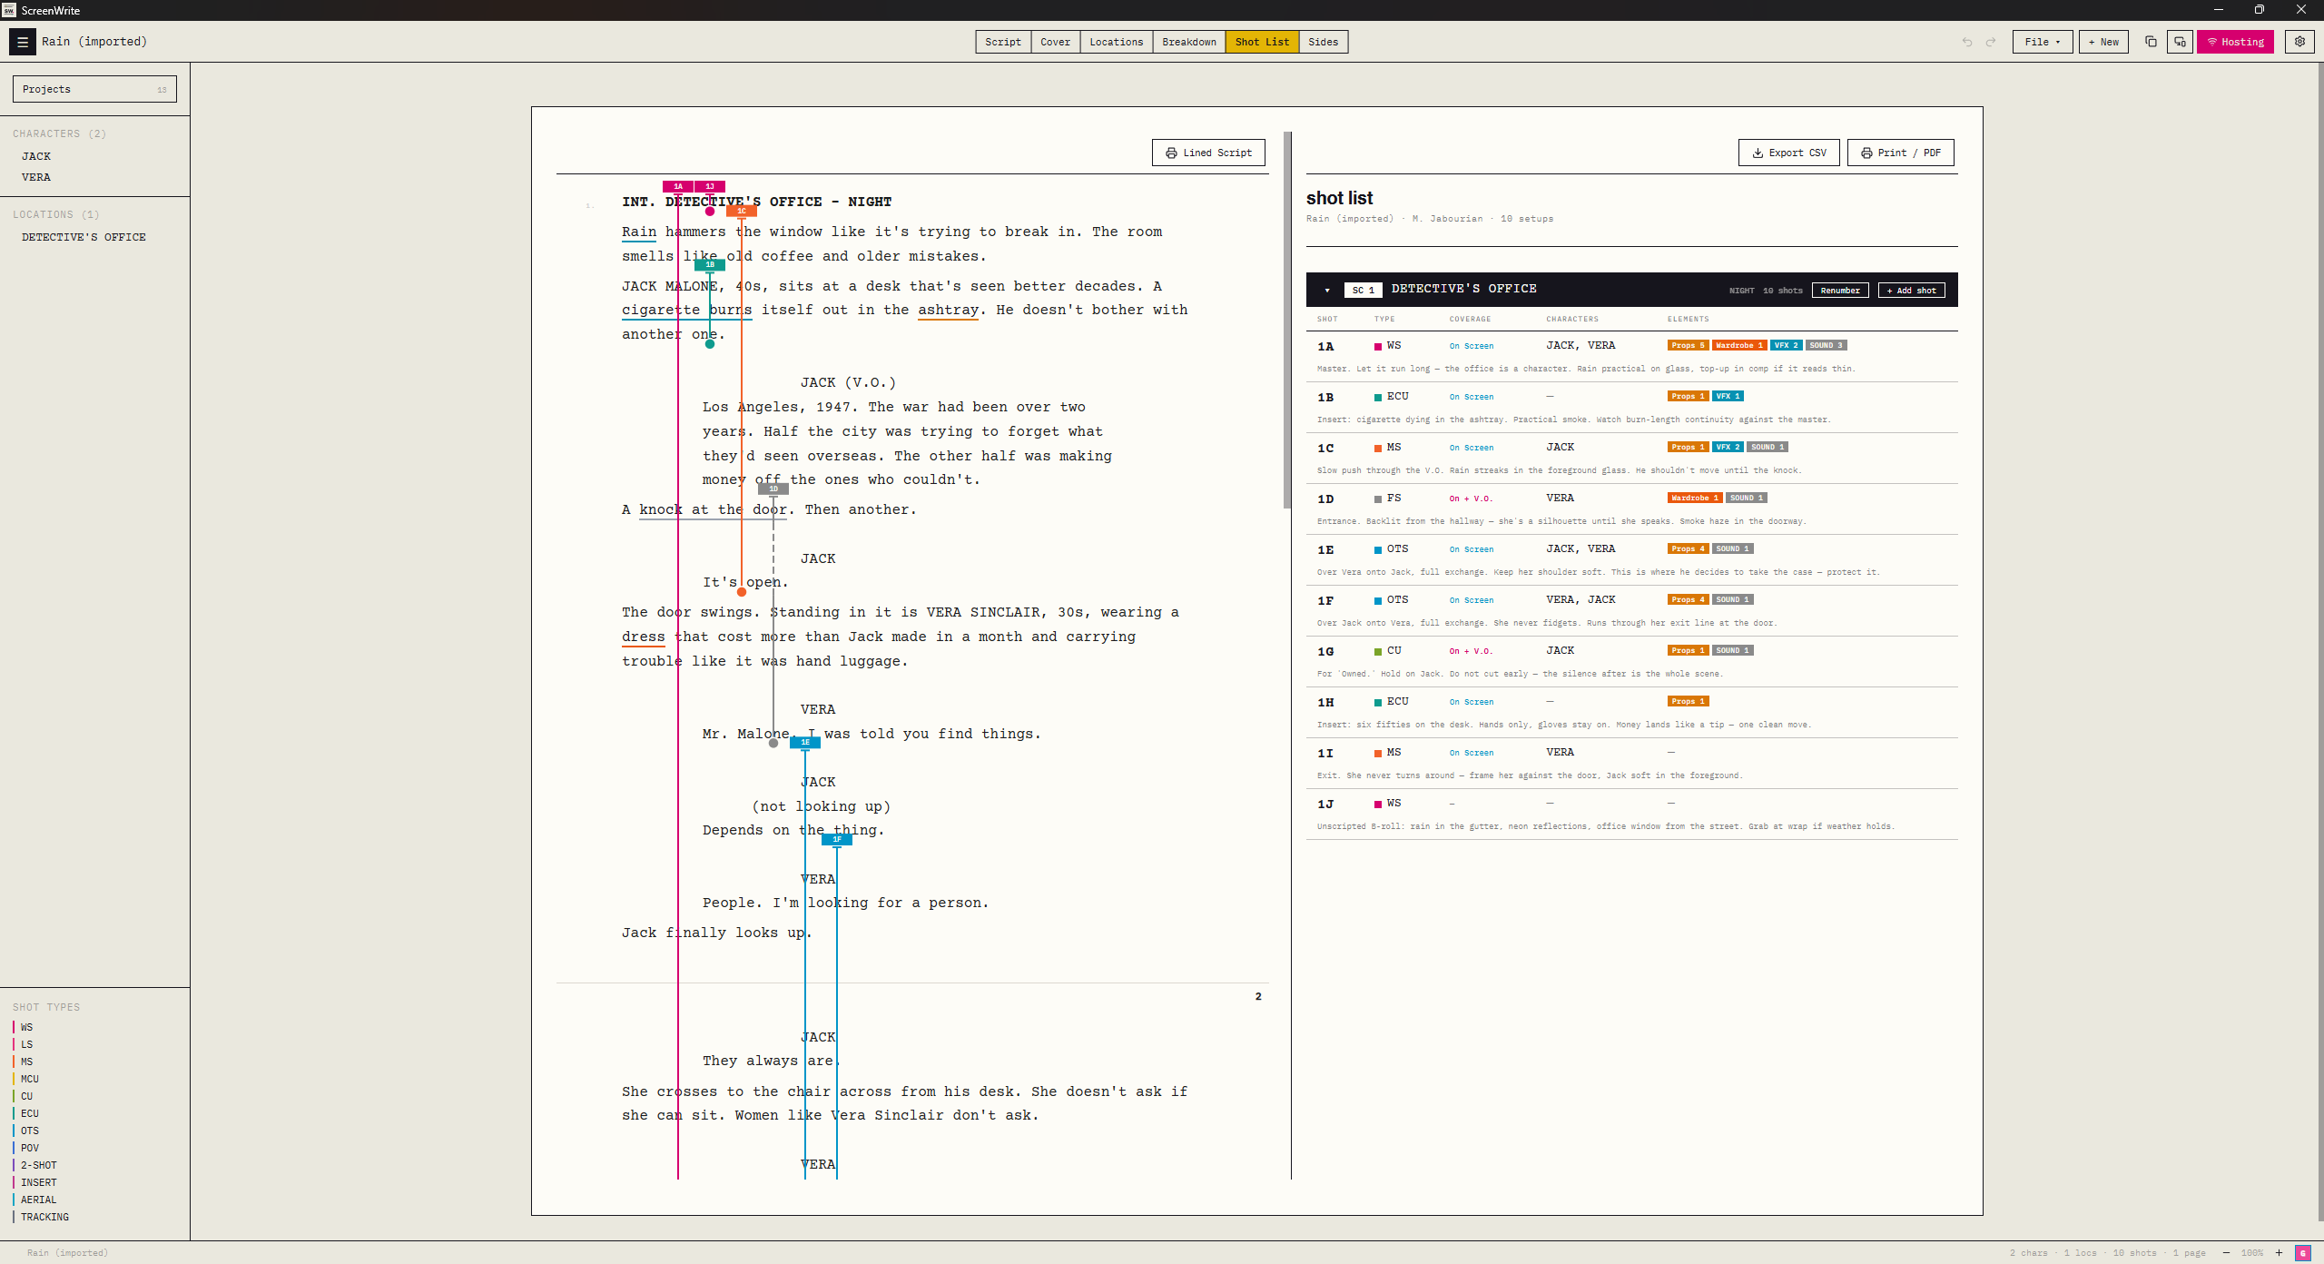Click the blue 1E script marker

pos(805,742)
